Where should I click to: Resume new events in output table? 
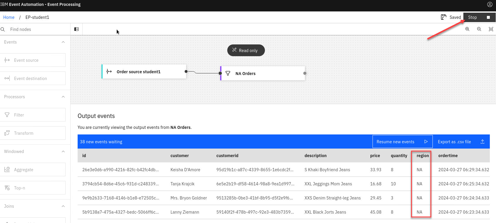(x=402, y=142)
